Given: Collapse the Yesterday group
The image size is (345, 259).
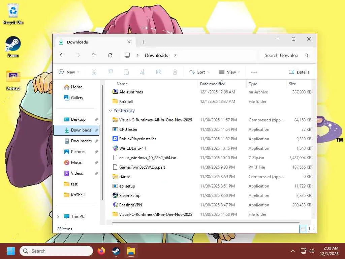Looking at the screenshot, I should click(x=110, y=111).
